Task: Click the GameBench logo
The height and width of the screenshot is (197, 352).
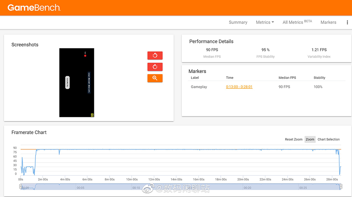Action: point(34,8)
